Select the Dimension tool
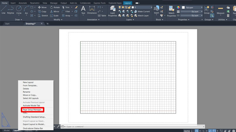Screen dimensions: 236x132 (x=92, y=9)
